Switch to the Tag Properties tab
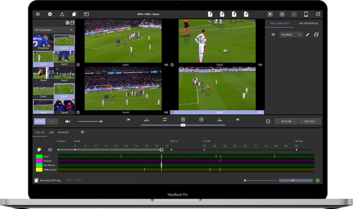 308,24
